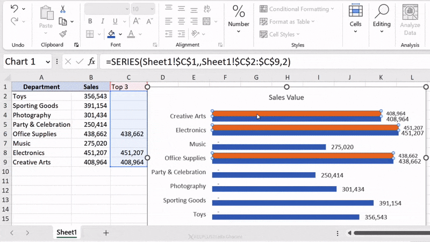Image resolution: width=430 pixels, height=242 pixels.
Task: Toggle Wrap Text
Action: coord(207,9)
